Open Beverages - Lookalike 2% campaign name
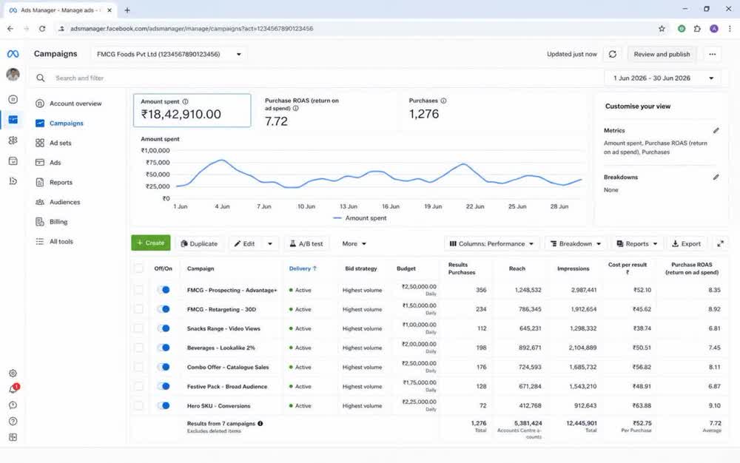740x463 pixels. tap(221, 348)
